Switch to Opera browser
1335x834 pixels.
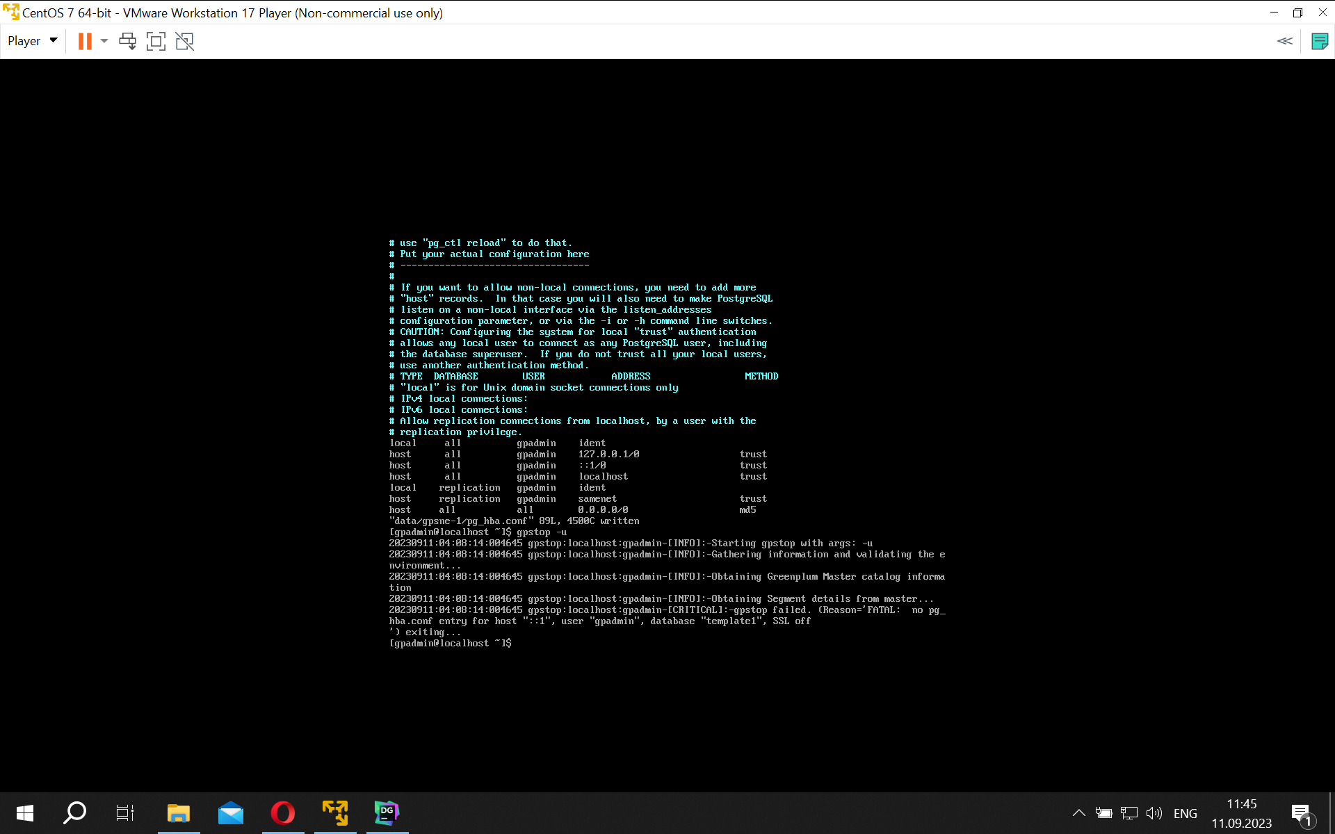tap(283, 812)
